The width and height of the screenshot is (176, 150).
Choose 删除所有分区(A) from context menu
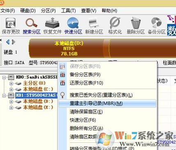pyautogui.click(x=107, y=128)
